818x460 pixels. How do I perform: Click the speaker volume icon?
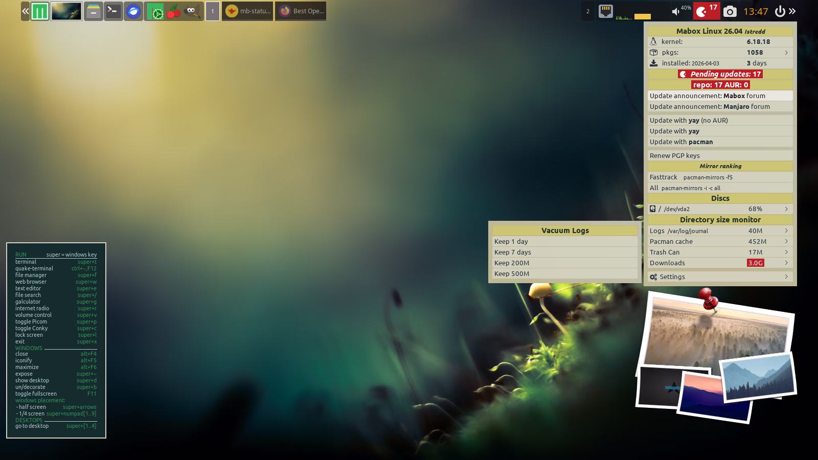676,11
